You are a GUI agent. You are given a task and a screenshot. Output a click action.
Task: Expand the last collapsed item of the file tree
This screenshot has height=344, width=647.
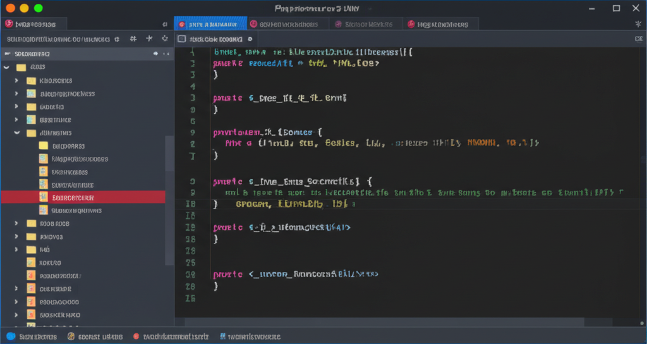tap(16, 315)
